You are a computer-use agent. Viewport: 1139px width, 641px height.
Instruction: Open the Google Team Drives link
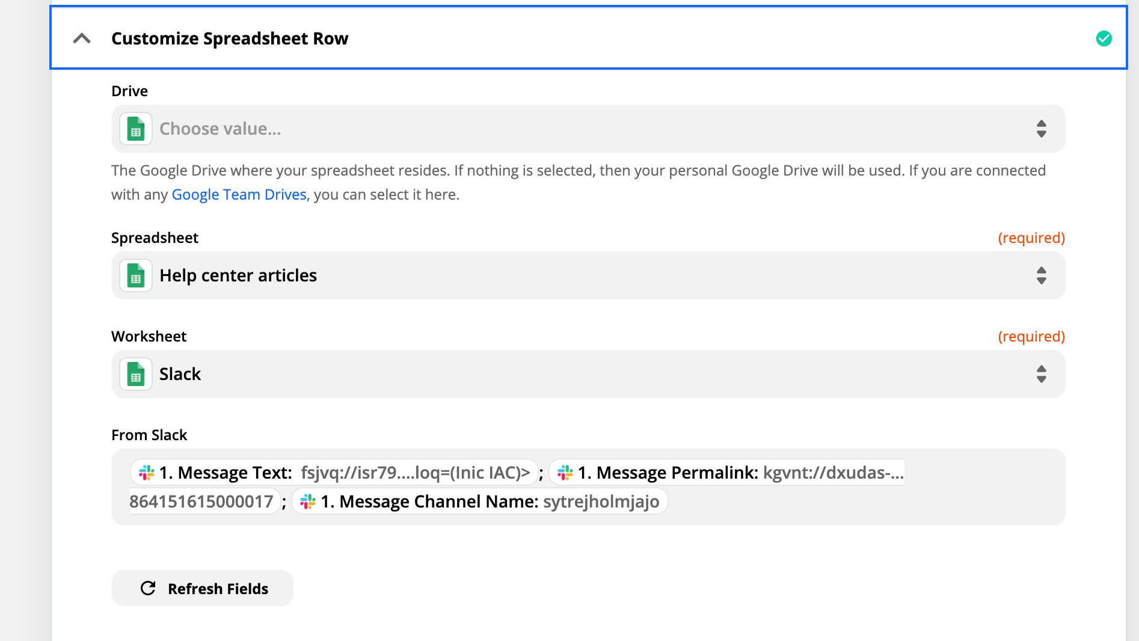pos(239,195)
